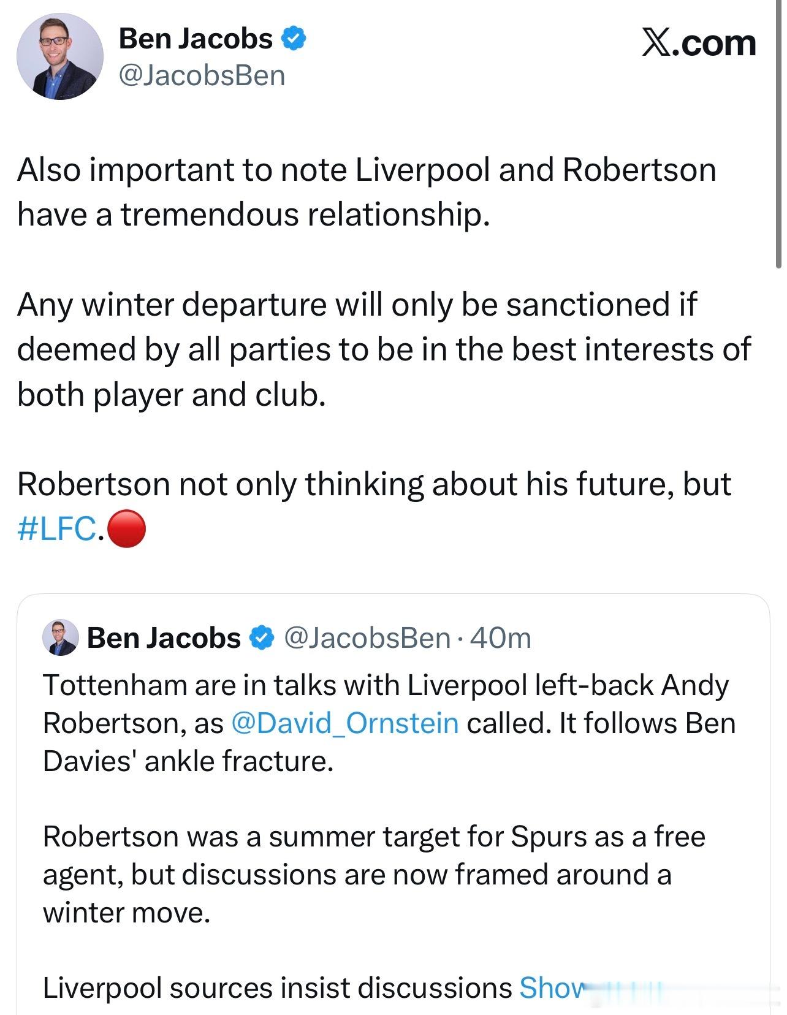The width and height of the screenshot is (787, 1015).
Task: Click the Ben Jacobs display name at the top
Action: 196,39
